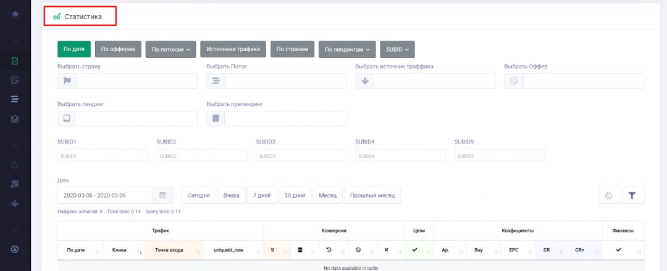Select the Прошлый месяц date preset
Image resolution: width=667 pixels, height=271 pixels.
[372, 195]
